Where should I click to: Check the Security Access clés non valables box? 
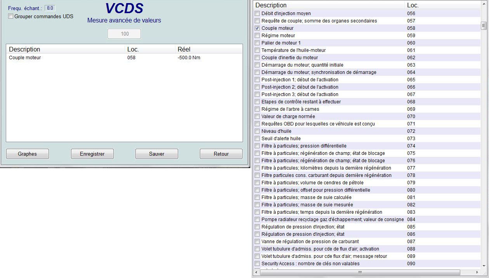click(257, 264)
